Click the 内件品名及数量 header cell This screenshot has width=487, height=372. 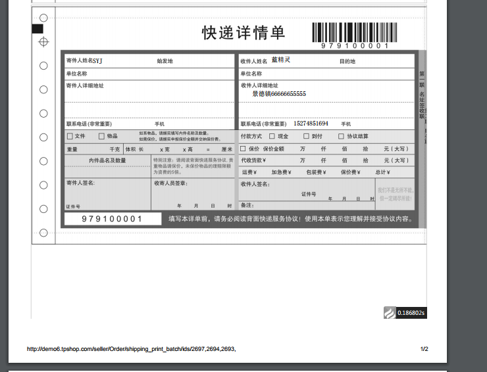pos(107,160)
